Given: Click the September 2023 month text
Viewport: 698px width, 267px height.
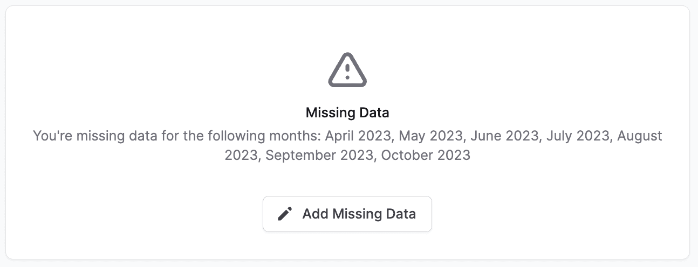Looking at the screenshot, I should pos(319,156).
